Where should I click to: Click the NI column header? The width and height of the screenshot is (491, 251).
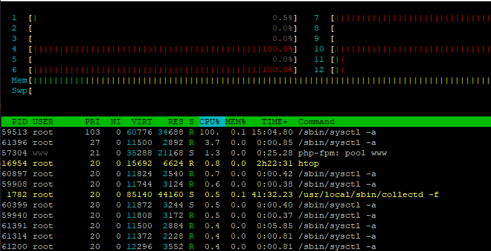(115, 122)
